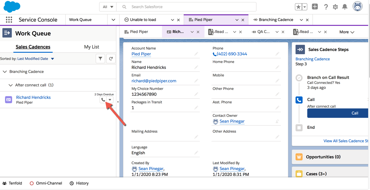Screen dimensions: 370x190
Task: Open the Pied Piper account name link
Action: click(141, 54)
